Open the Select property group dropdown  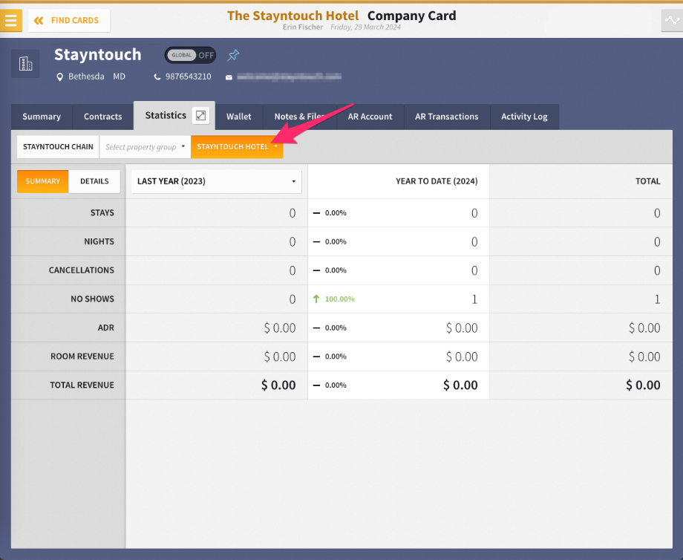tap(145, 147)
